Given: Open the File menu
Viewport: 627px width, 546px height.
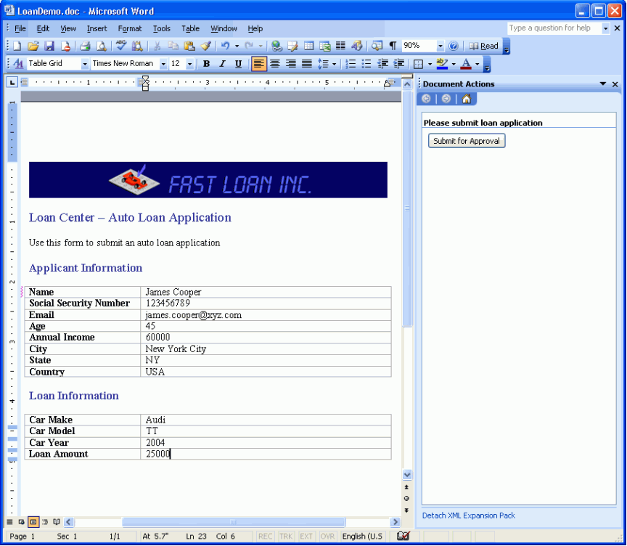Looking at the screenshot, I should tap(20, 28).
